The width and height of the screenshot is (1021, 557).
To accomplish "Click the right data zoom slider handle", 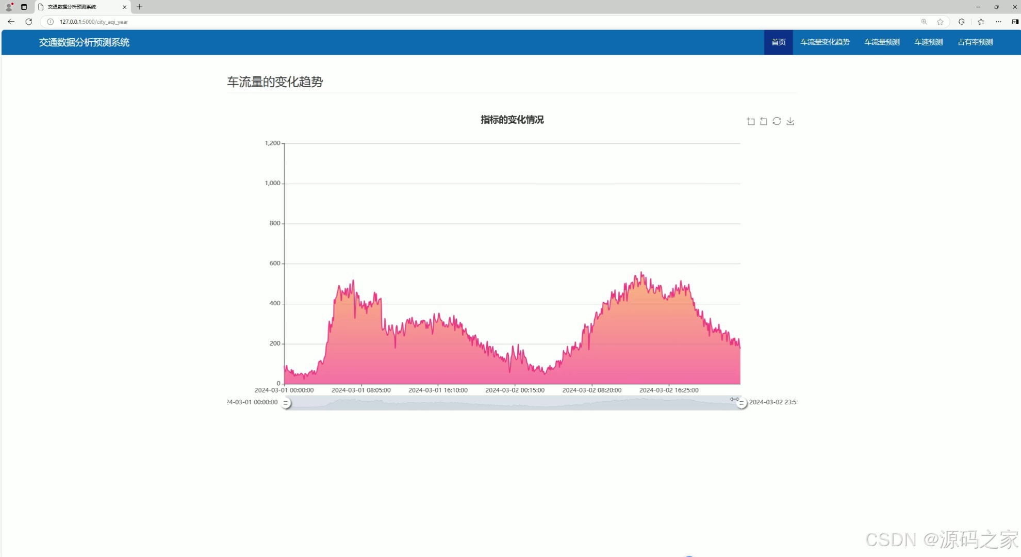I will (x=742, y=403).
